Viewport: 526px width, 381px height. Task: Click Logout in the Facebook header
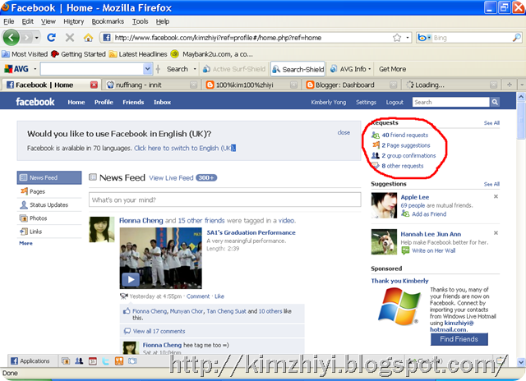tap(394, 102)
